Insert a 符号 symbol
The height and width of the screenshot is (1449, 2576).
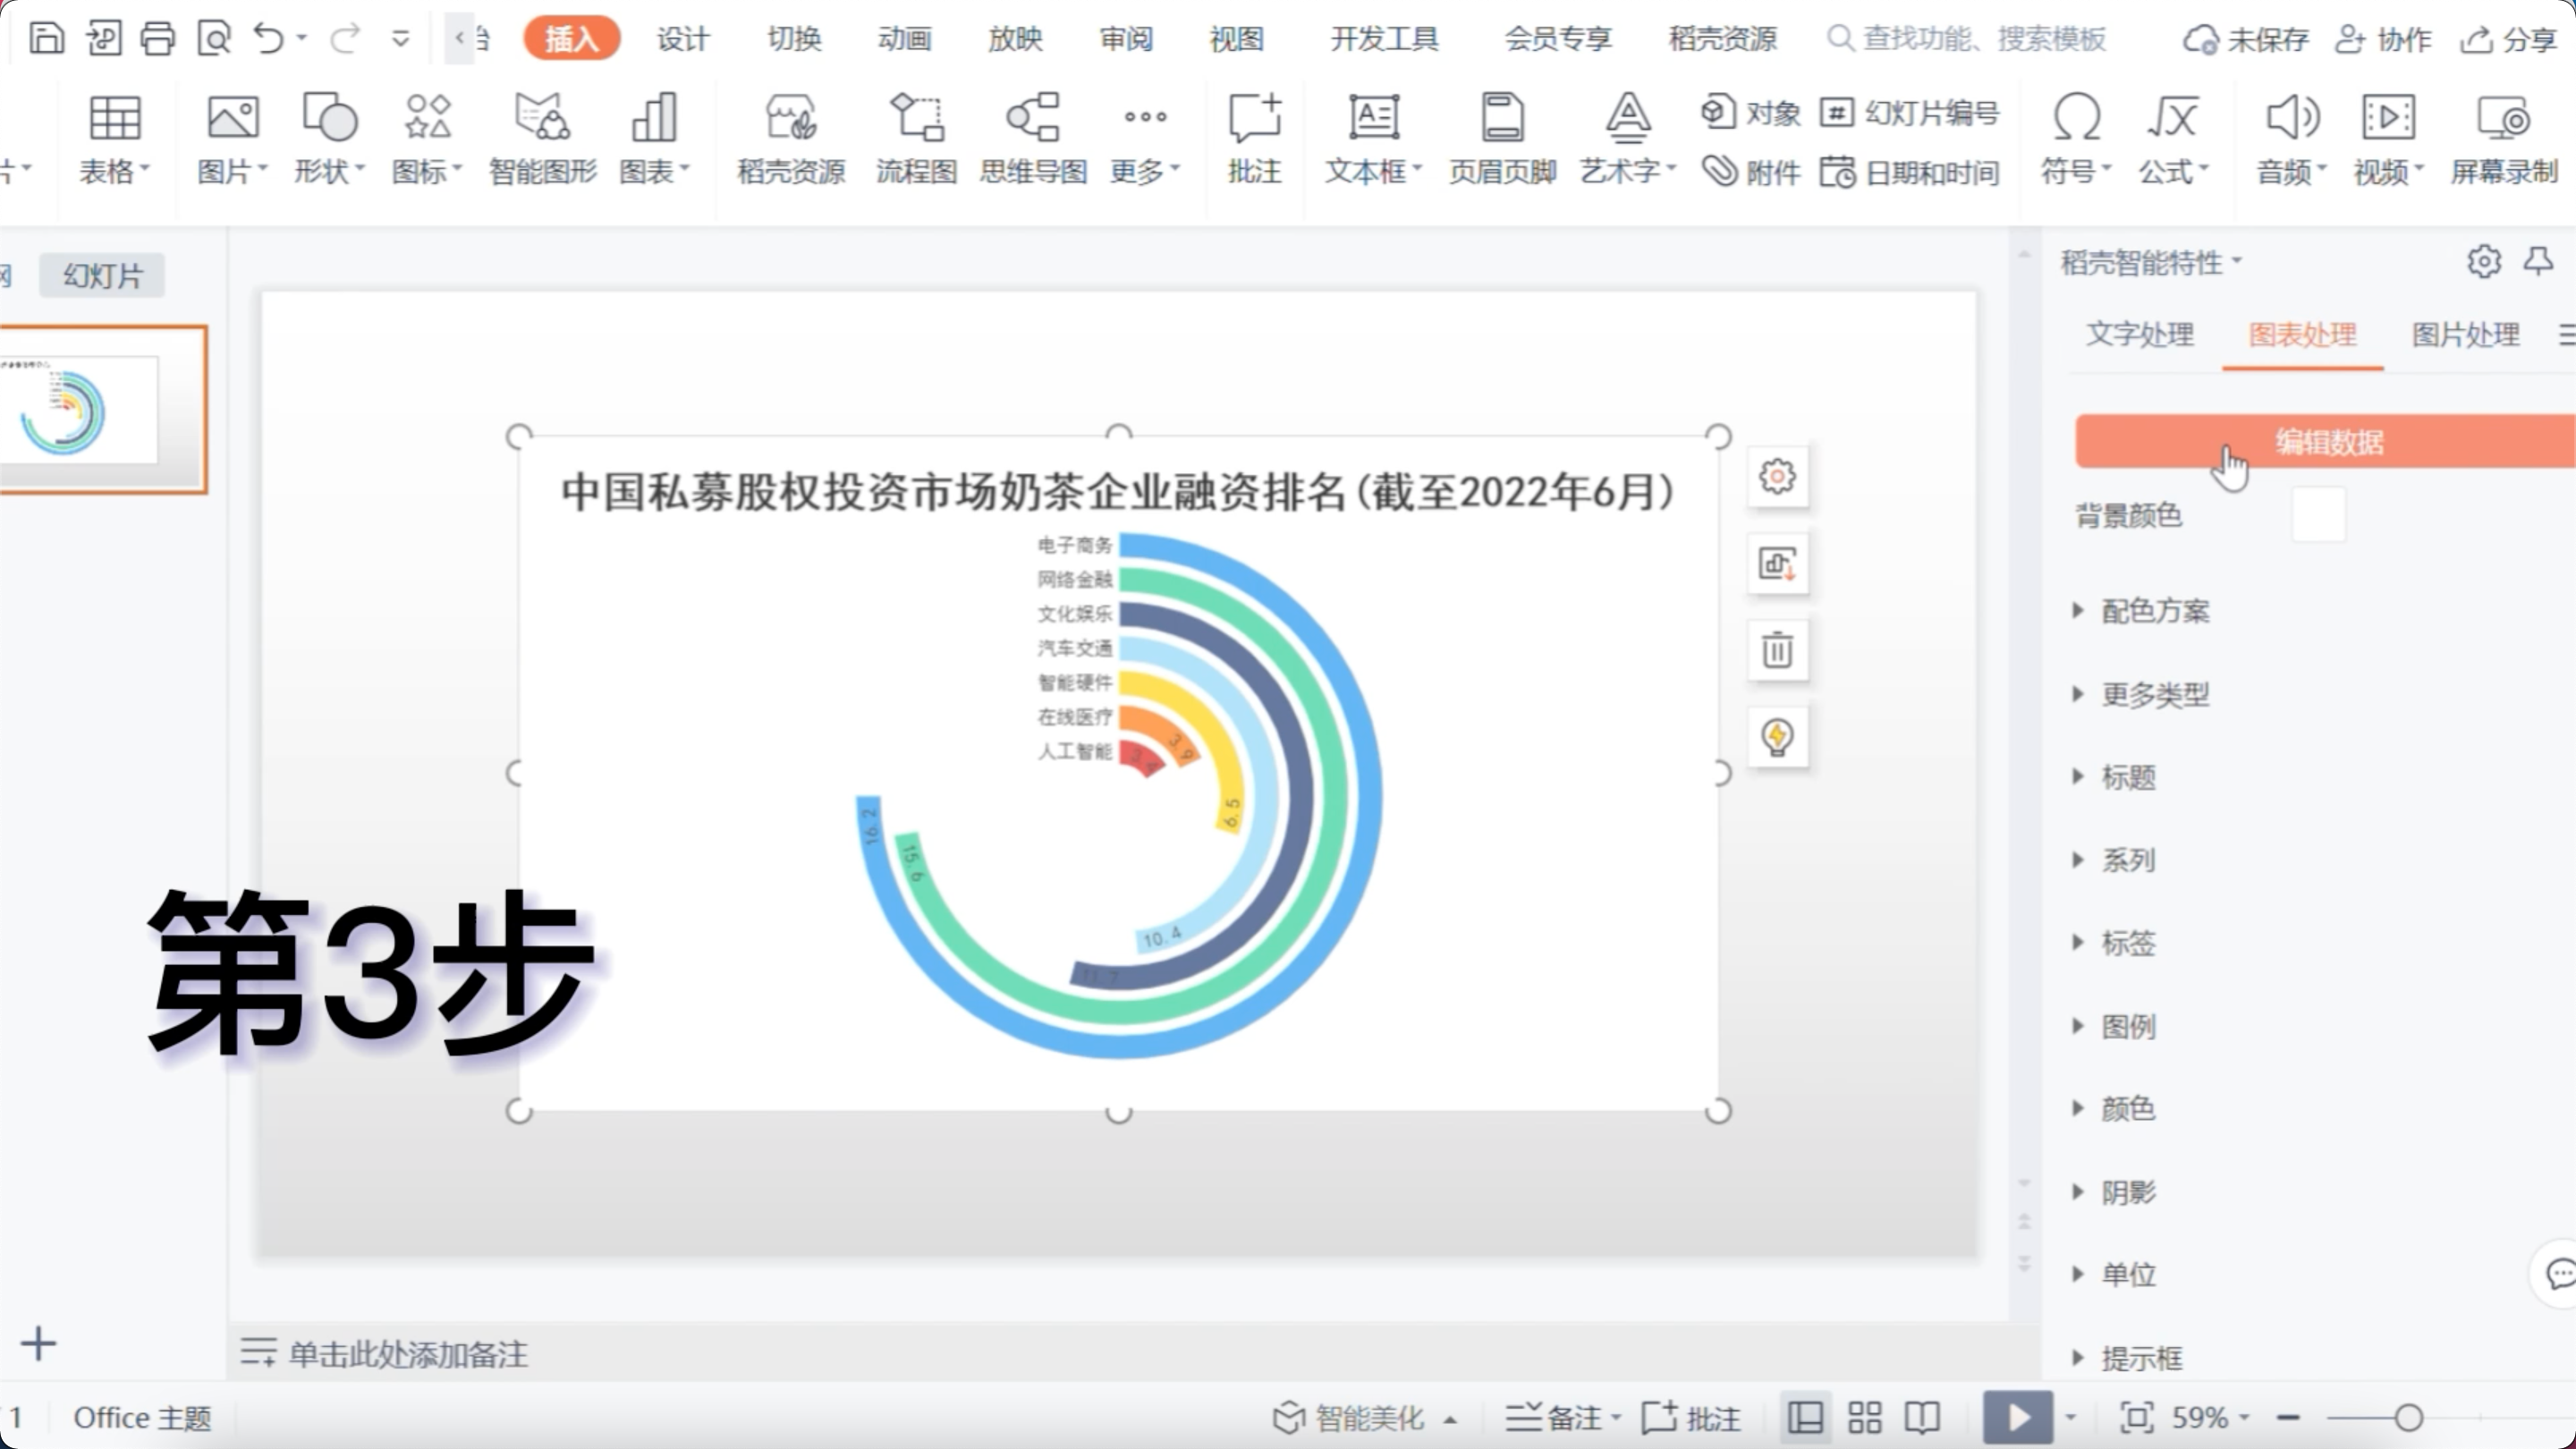pyautogui.click(x=2076, y=140)
